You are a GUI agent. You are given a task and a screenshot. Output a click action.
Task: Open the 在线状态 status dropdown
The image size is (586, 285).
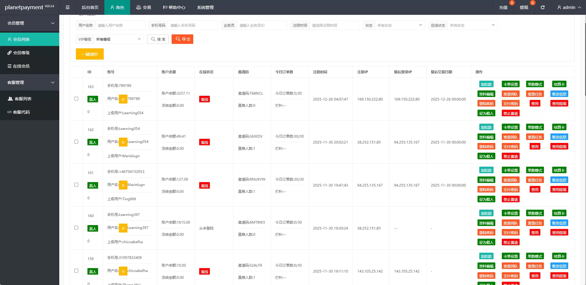pos(472,25)
